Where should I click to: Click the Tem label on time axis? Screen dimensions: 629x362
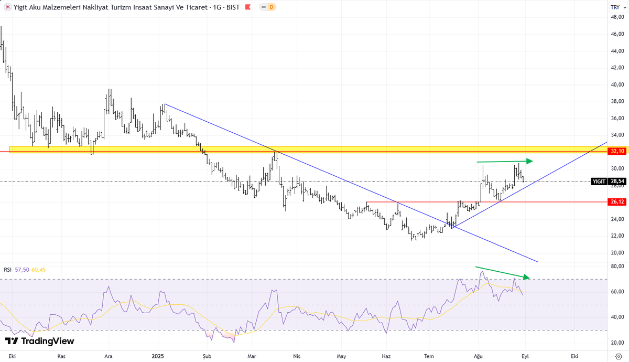pyautogui.click(x=429, y=356)
